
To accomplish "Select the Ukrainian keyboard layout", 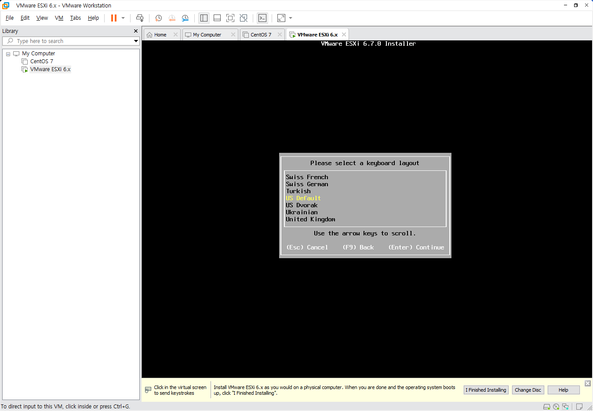I will (x=302, y=213).
